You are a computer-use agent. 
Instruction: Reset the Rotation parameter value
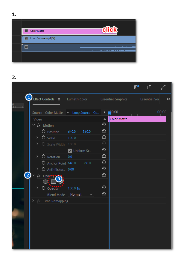[x=104, y=157]
